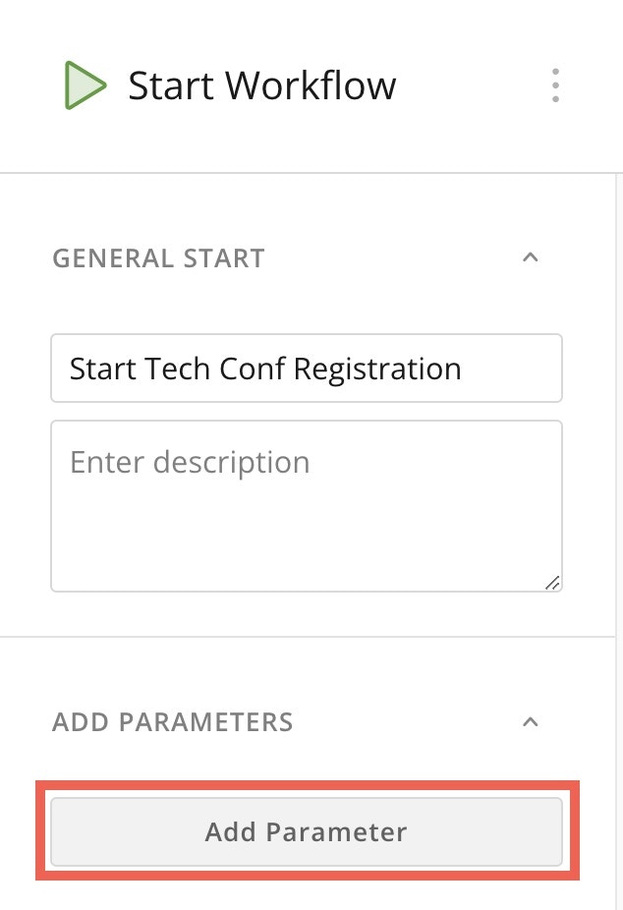Viewport: 623px width, 910px height.
Task: Collapse the Add Parameters section chevron
Action: tap(531, 722)
